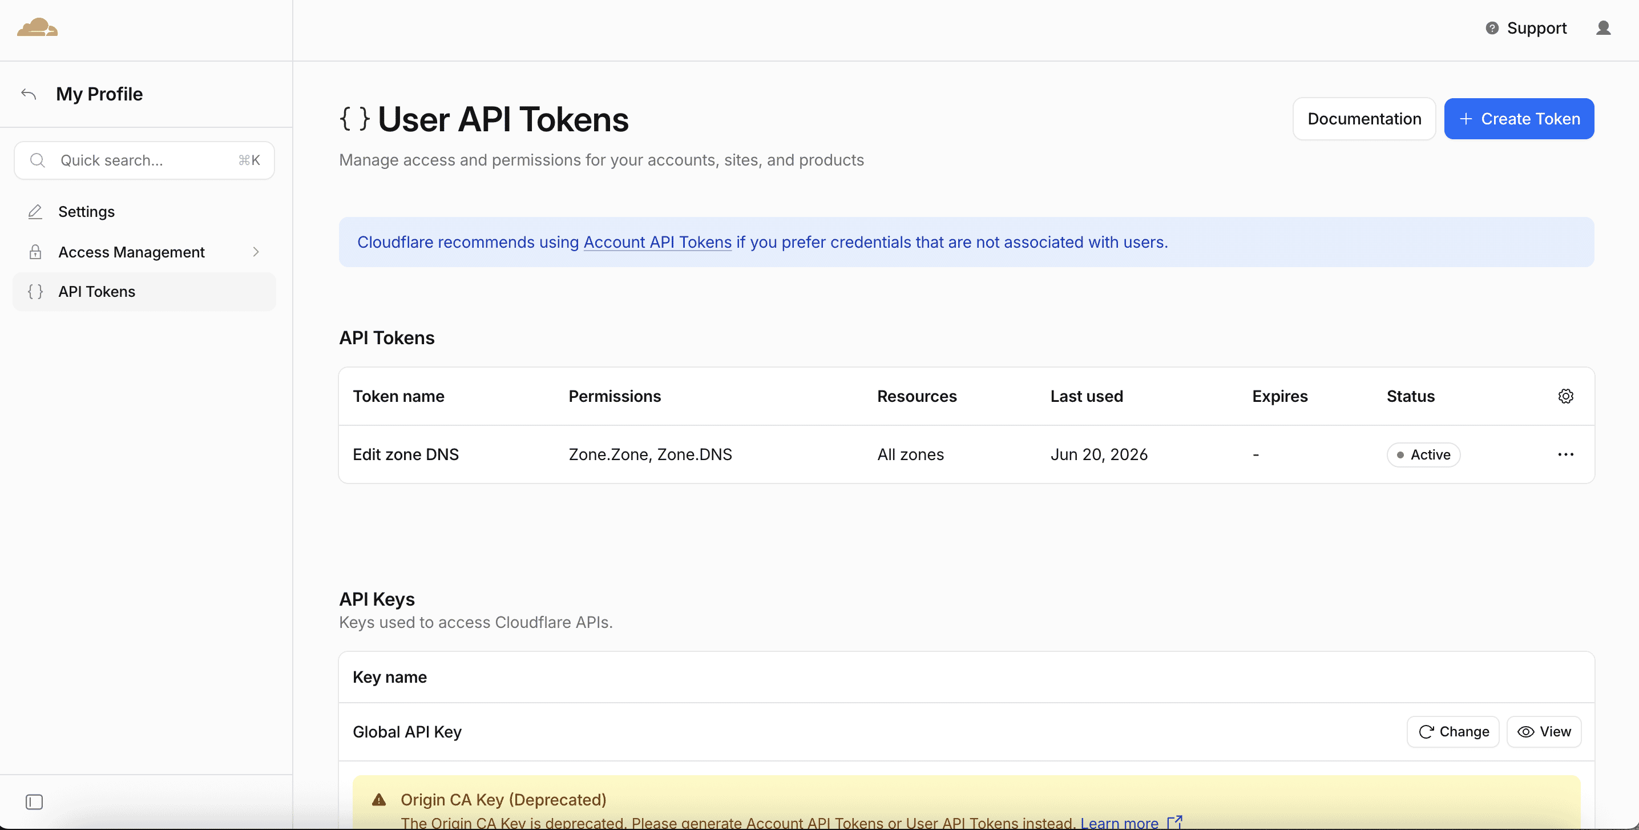Screen dimensions: 1639x830
Task: Click the My Profile heading
Action: pyautogui.click(x=99, y=94)
